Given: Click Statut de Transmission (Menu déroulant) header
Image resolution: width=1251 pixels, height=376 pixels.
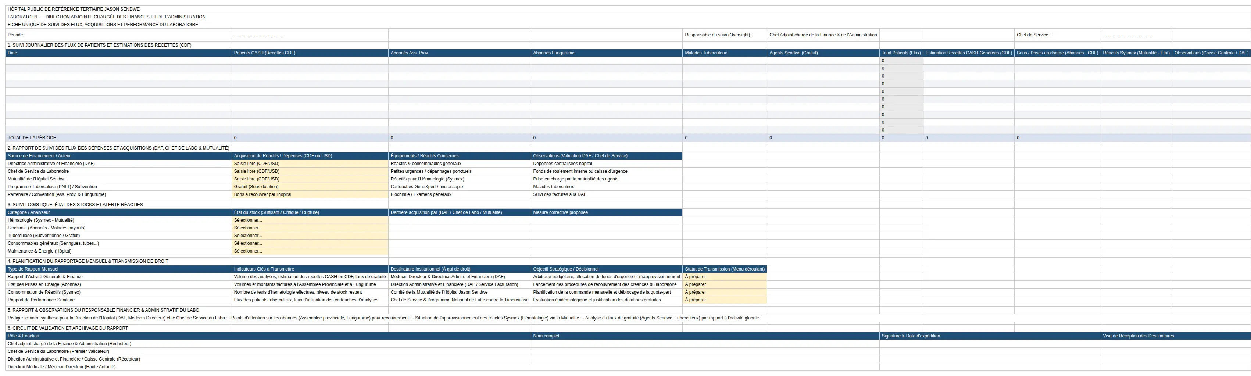Looking at the screenshot, I should [725, 269].
